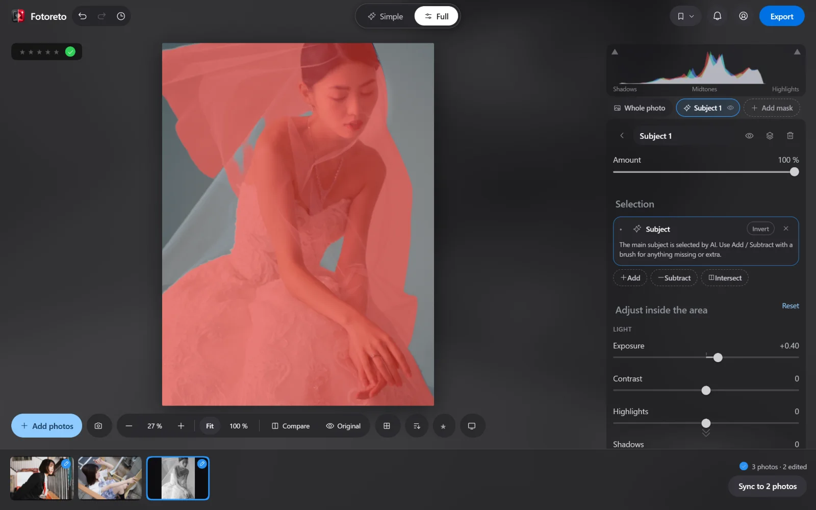Select the Whole photo tab
The width and height of the screenshot is (816, 510).
click(640, 108)
